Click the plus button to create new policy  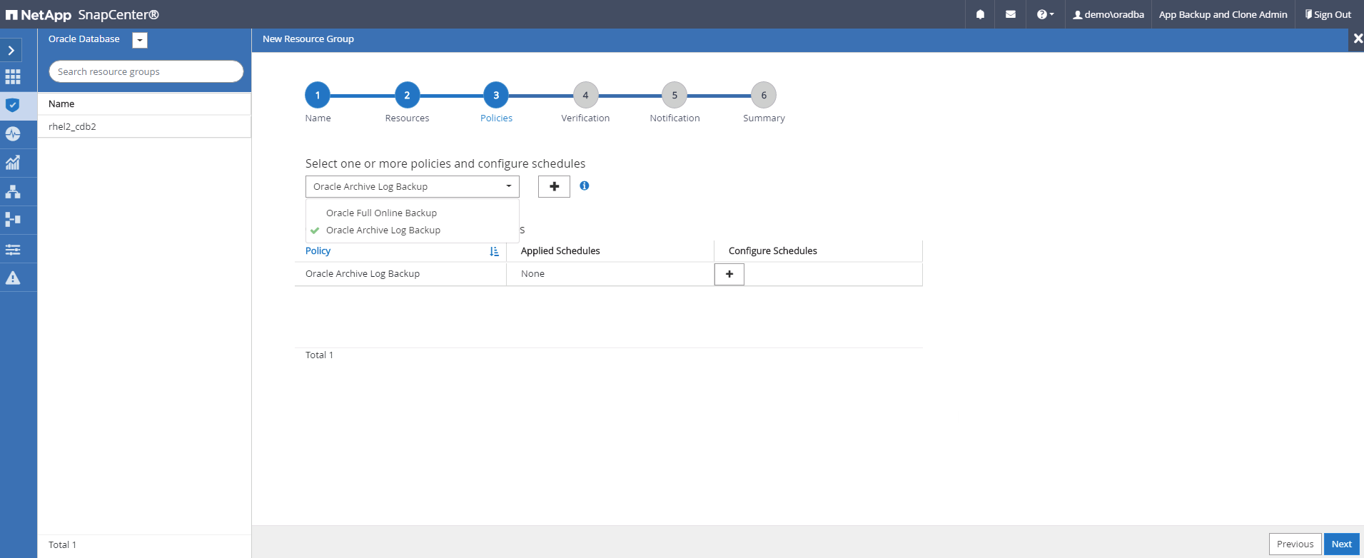pyautogui.click(x=554, y=186)
